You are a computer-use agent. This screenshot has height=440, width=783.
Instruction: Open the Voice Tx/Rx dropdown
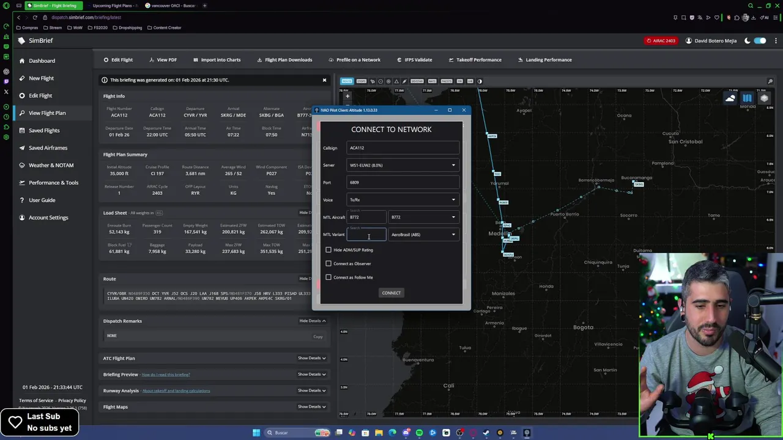[x=403, y=200]
